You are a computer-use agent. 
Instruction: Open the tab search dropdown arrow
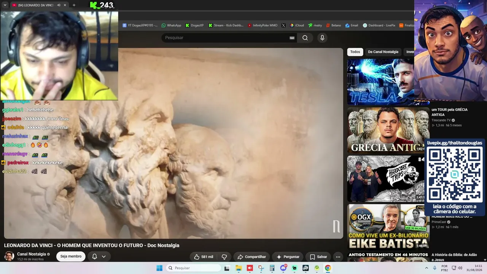click(5, 5)
